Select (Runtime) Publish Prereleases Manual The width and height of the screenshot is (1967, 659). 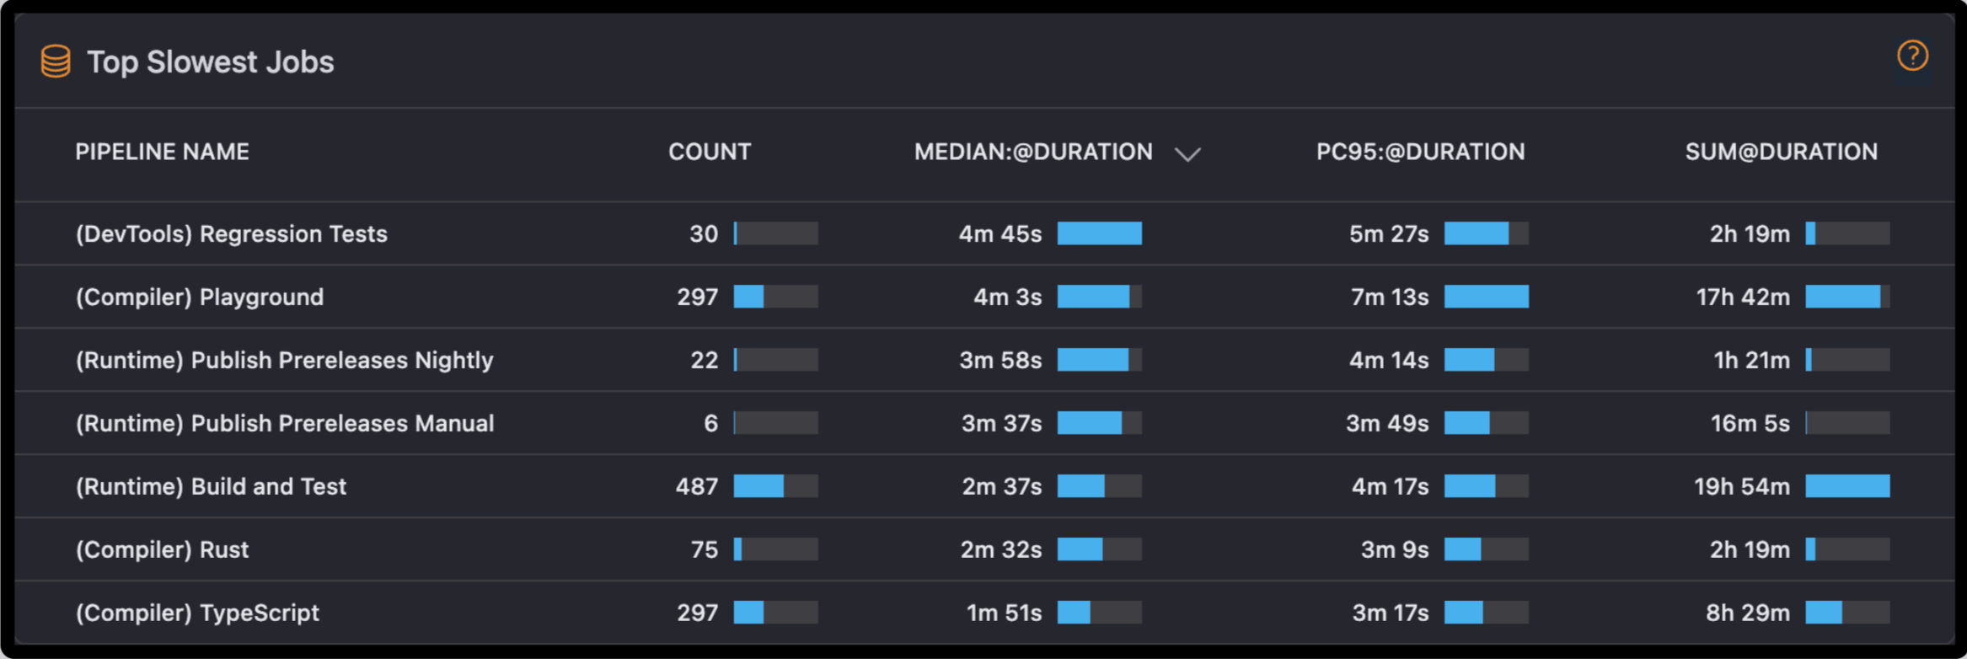tap(285, 423)
